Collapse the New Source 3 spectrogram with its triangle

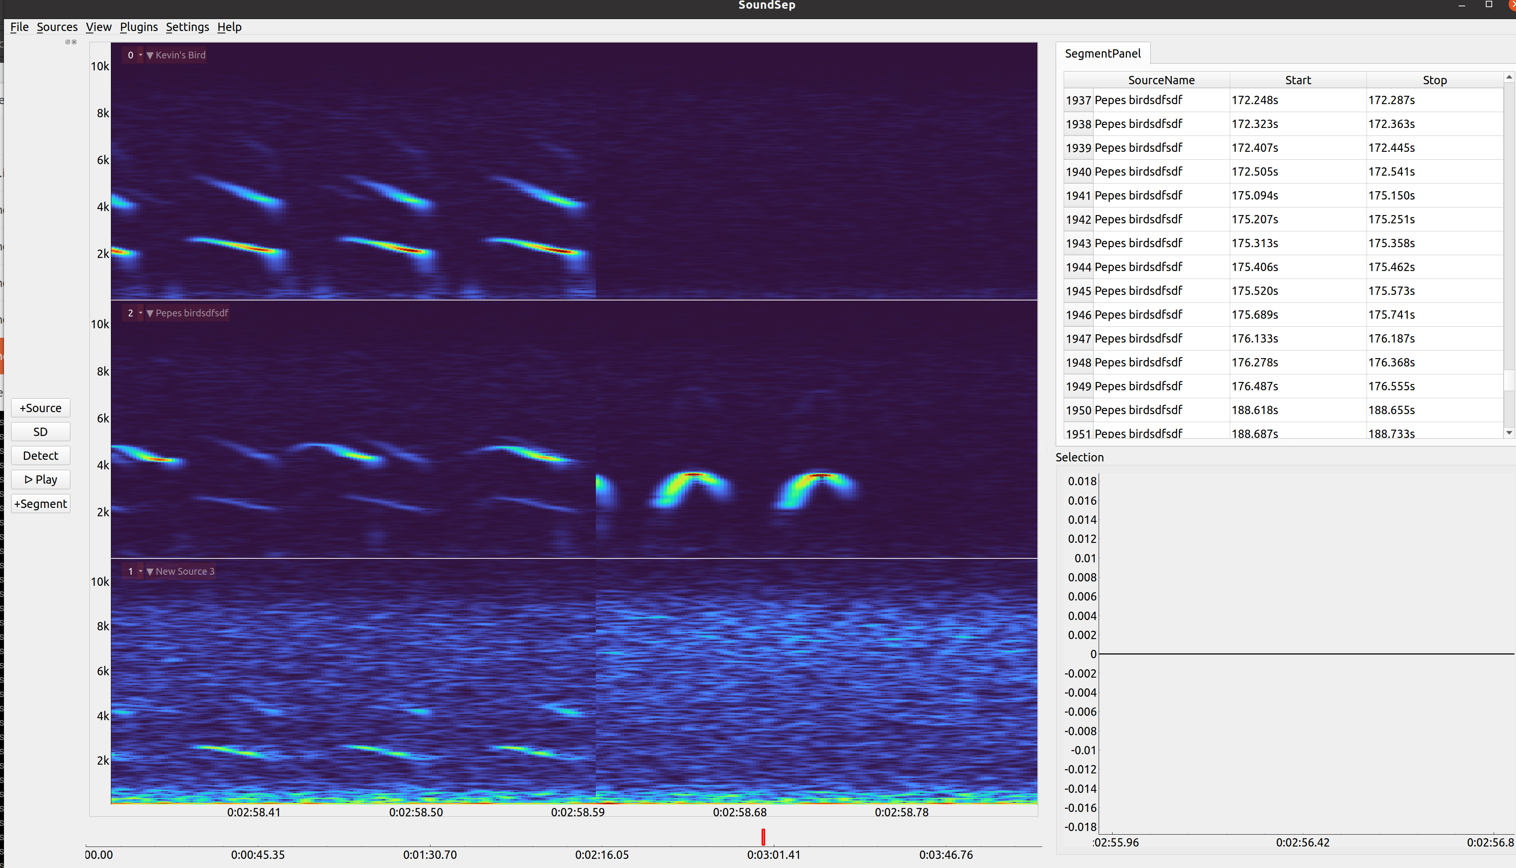point(150,571)
